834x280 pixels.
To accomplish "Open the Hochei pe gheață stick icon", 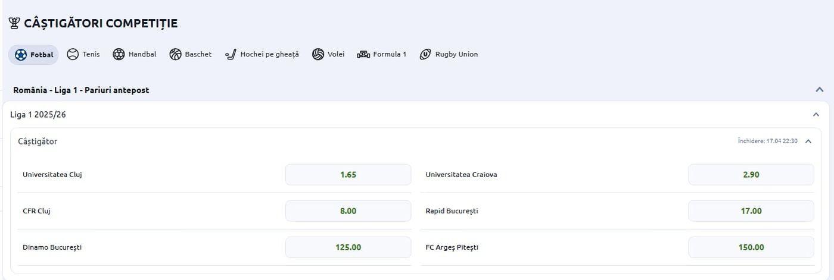I will click(231, 55).
